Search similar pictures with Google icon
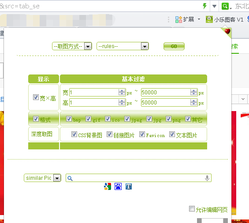Viewport: 249px width, 223px height. 108,186
